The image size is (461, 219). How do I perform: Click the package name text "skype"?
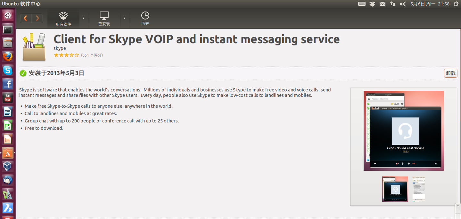pos(60,48)
